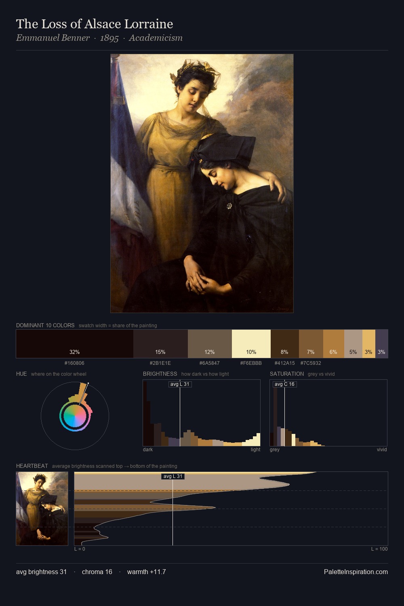Click hex code #2B1E1E
This screenshot has width=404, height=606.
(160, 363)
